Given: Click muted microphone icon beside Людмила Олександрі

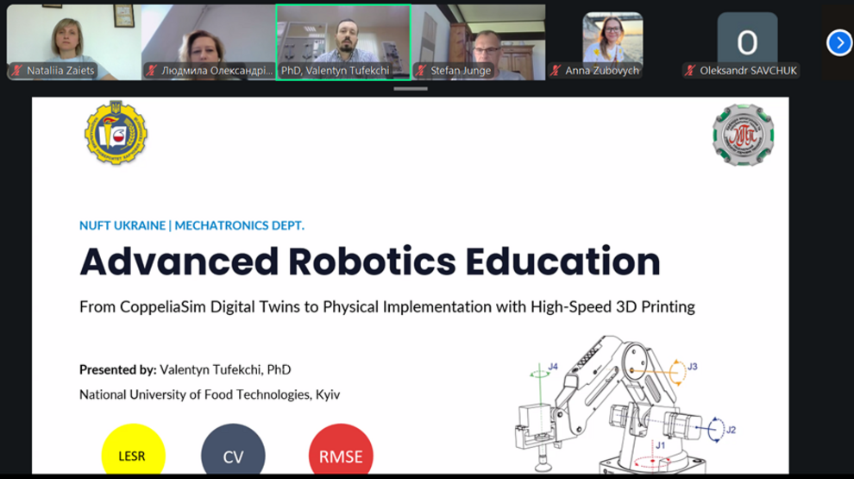Looking at the screenshot, I should click(152, 70).
